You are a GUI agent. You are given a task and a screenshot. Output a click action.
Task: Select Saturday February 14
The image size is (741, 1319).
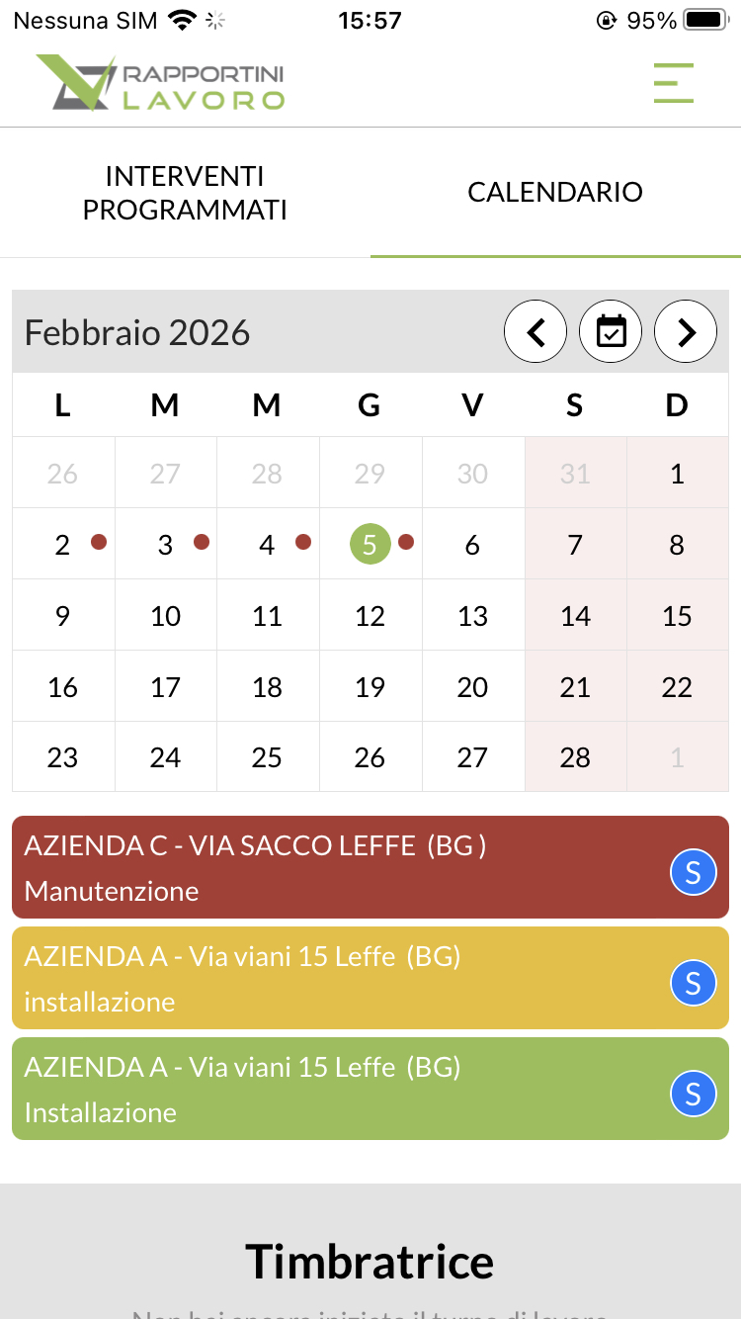(575, 616)
